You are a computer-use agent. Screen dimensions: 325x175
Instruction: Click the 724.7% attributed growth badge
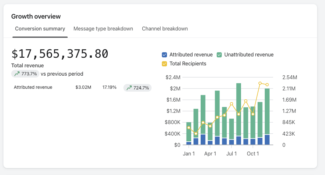tap(137, 88)
